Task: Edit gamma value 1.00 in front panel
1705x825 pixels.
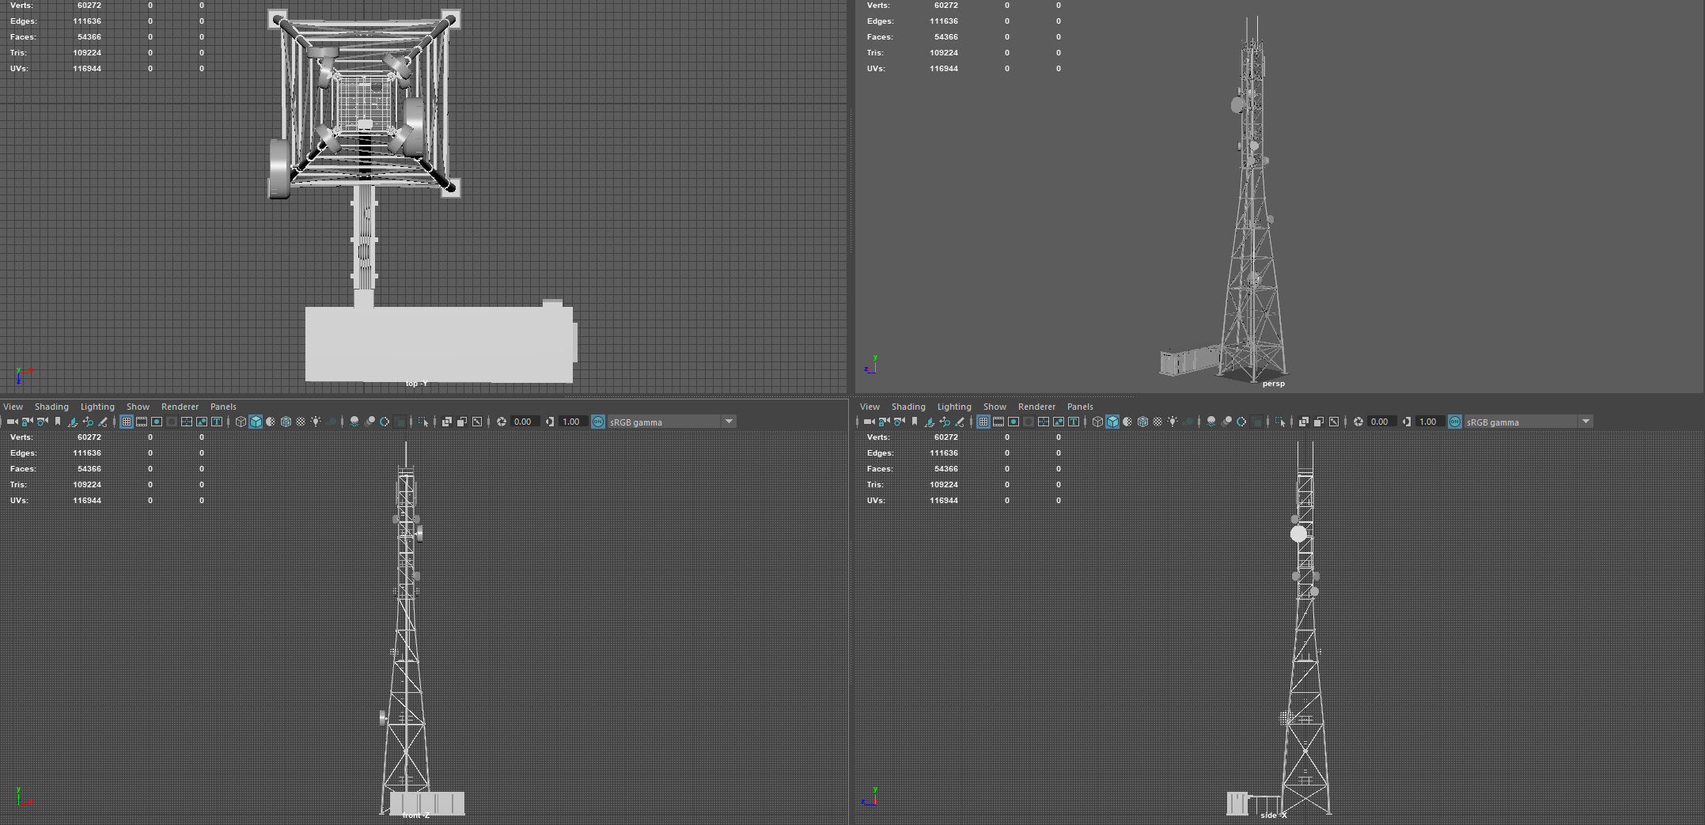Action: point(573,422)
